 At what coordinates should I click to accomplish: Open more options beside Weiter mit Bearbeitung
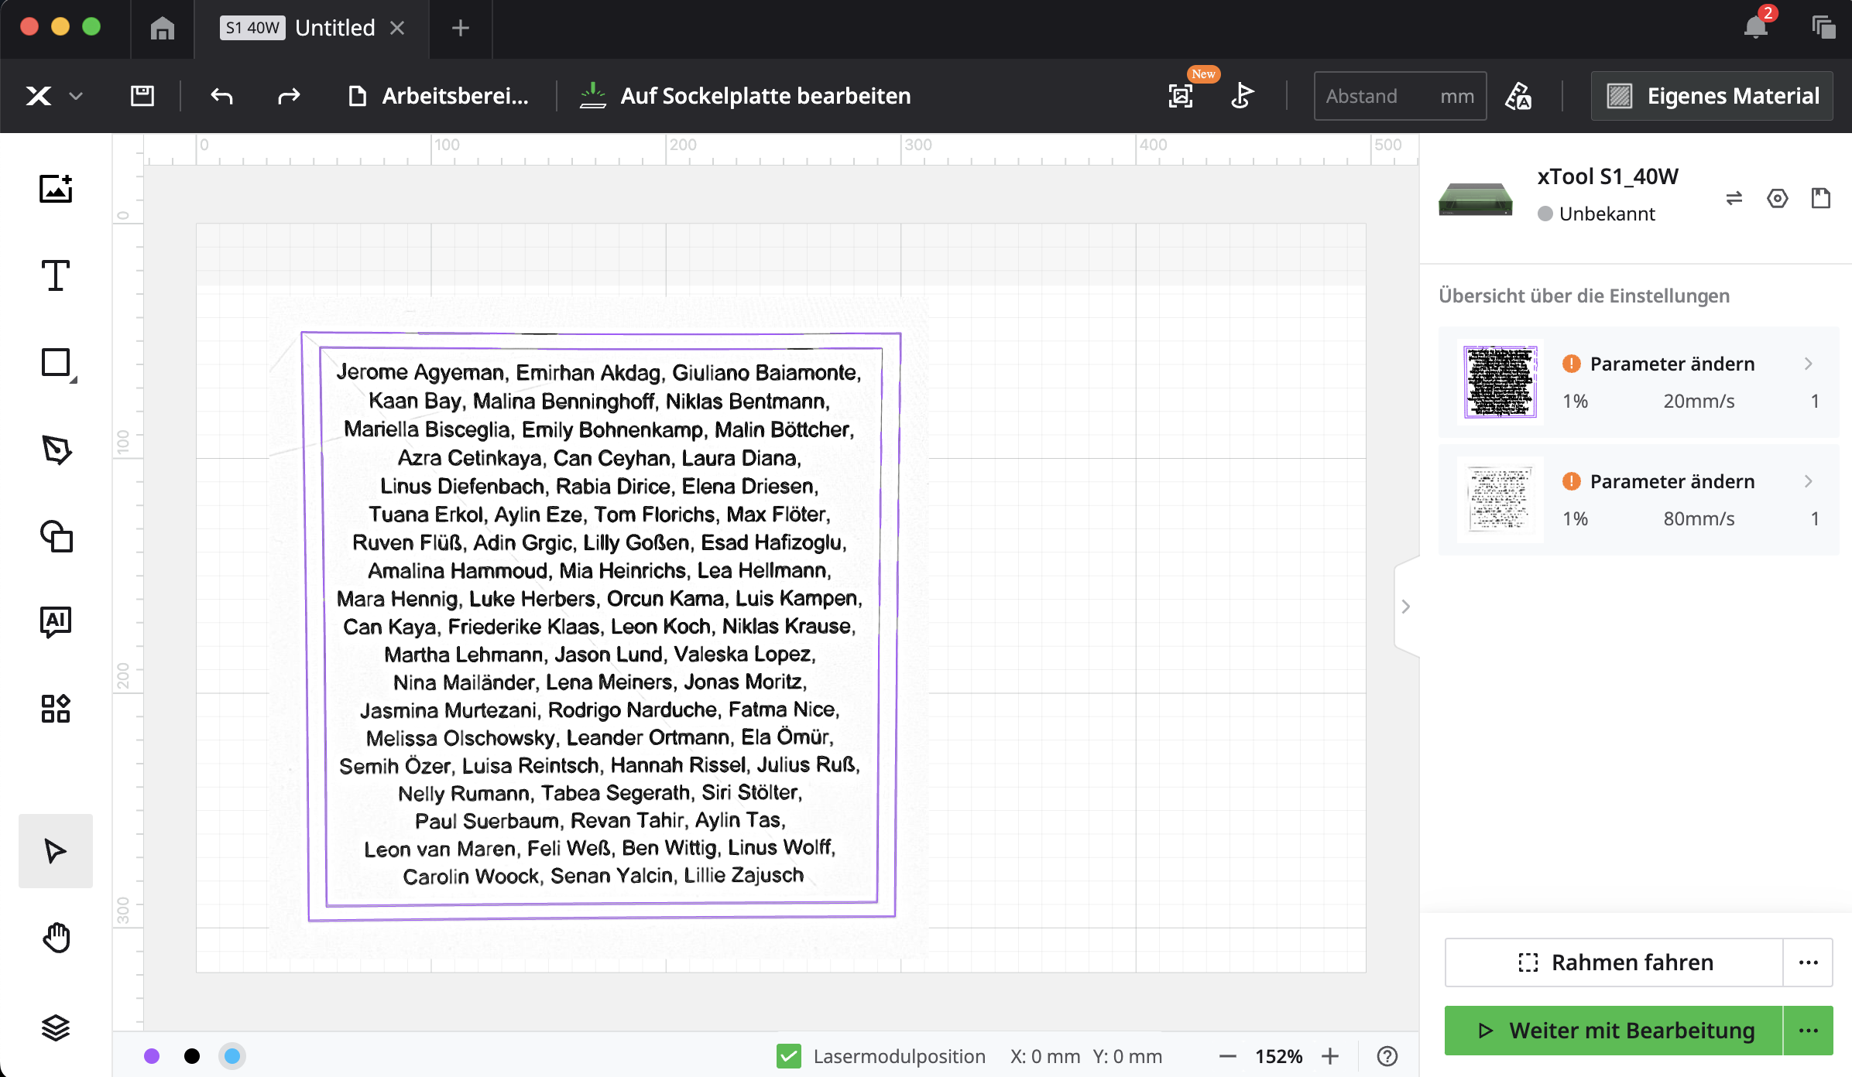1809,1031
